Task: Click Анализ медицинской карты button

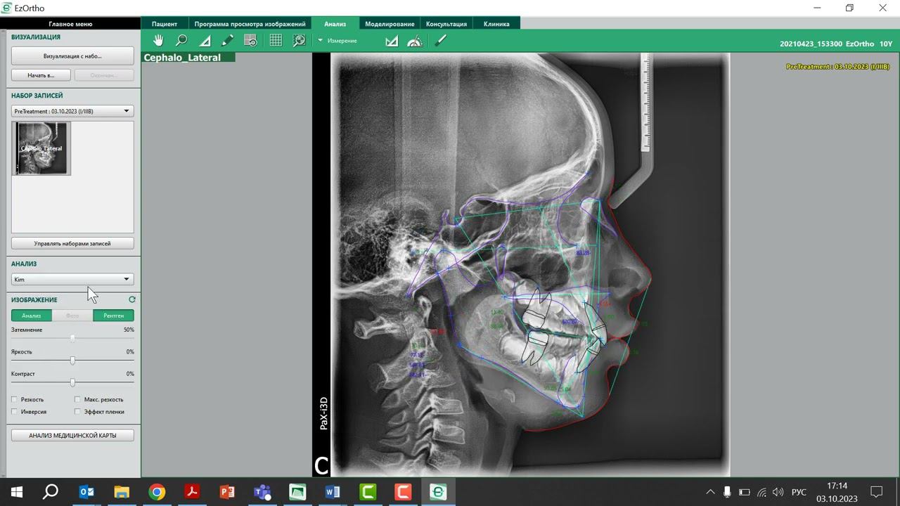Action: point(72,435)
